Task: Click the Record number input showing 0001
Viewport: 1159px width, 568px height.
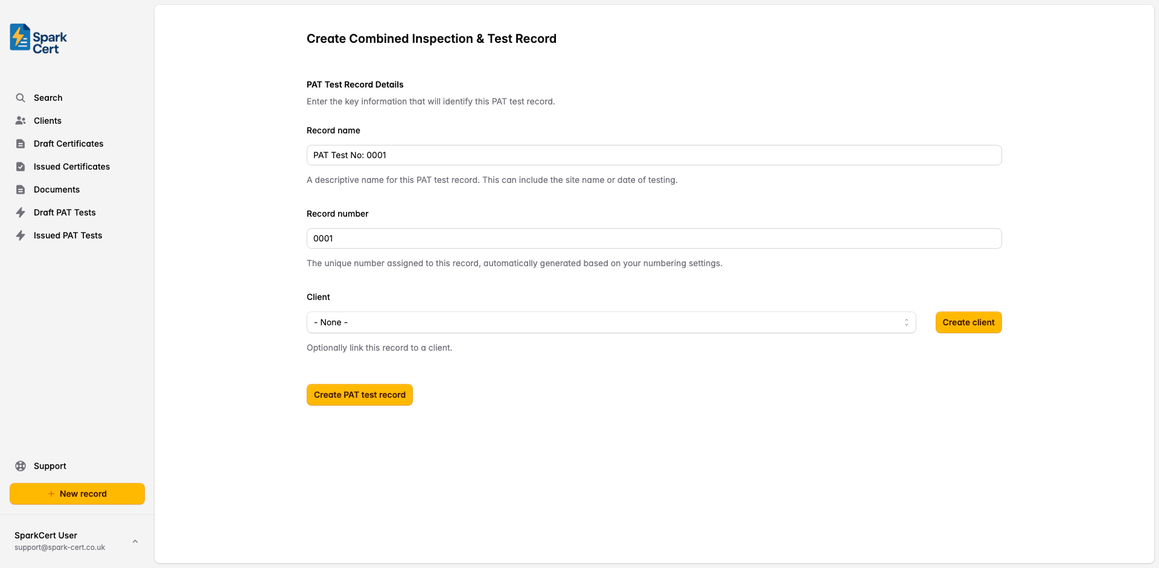Action: coord(654,238)
